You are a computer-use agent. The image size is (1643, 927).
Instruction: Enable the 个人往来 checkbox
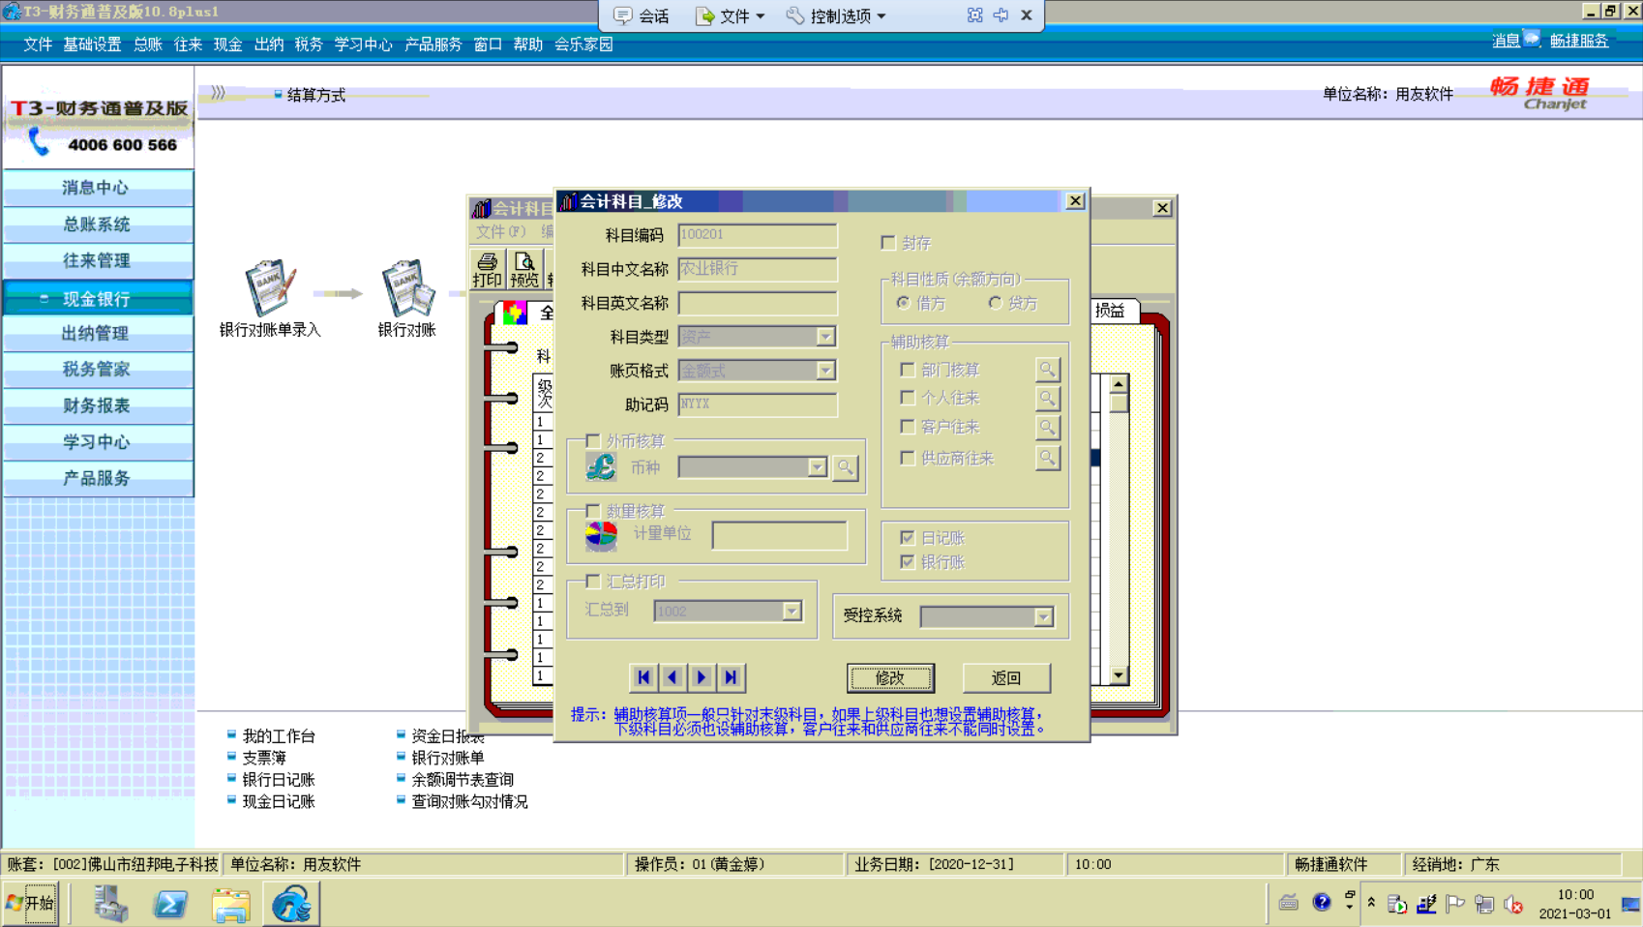(x=908, y=397)
